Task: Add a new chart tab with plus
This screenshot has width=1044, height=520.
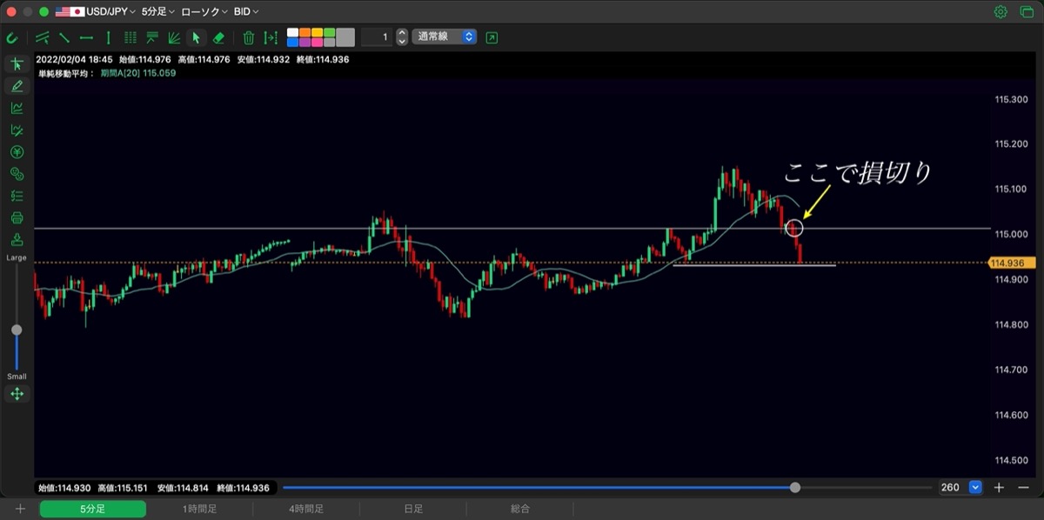Action: [20, 509]
